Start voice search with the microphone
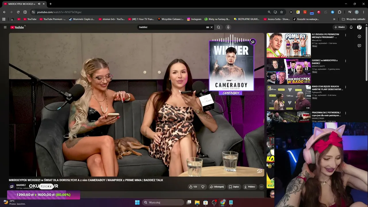 [x=228, y=27]
